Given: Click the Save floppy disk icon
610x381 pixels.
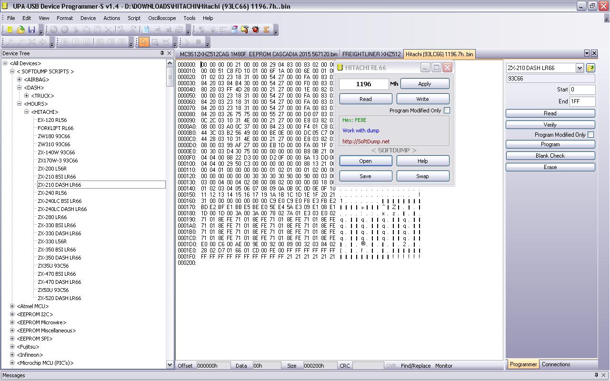Looking at the screenshot, I should (x=31, y=30).
